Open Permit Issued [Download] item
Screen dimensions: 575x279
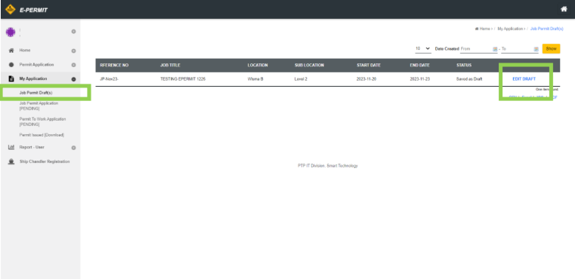(42, 135)
